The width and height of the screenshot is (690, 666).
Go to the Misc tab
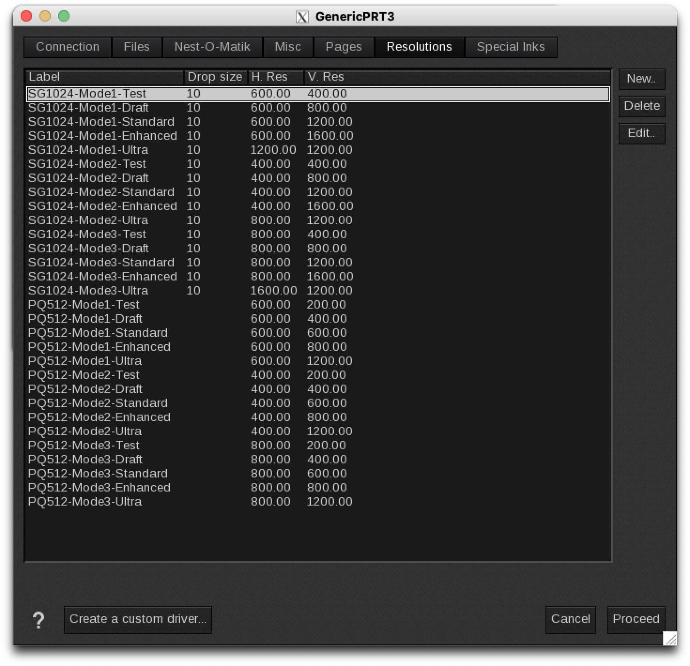click(288, 47)
